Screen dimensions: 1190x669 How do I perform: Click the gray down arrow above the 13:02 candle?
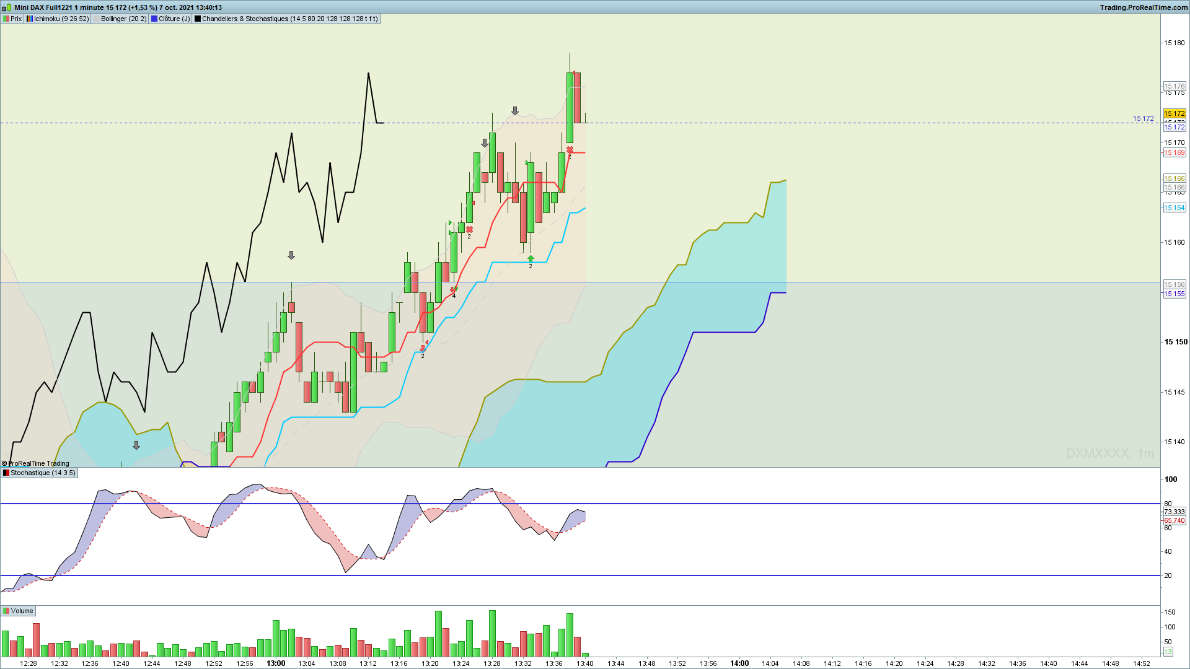[x=291, y=255]
